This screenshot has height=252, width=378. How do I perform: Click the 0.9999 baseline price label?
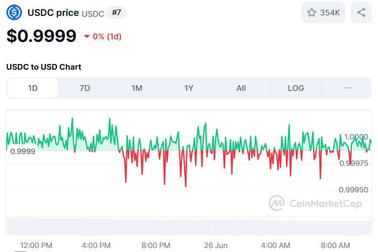click(23, 151)
